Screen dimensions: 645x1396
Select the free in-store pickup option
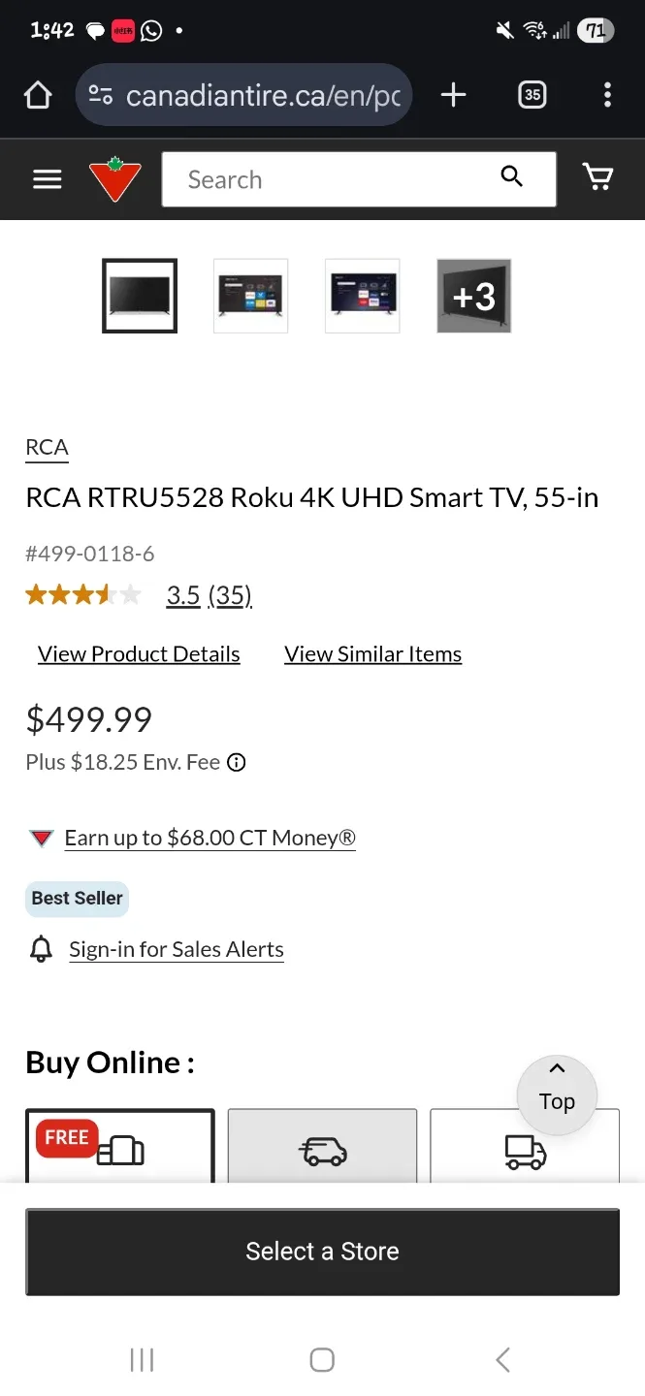pos(119,1149)
